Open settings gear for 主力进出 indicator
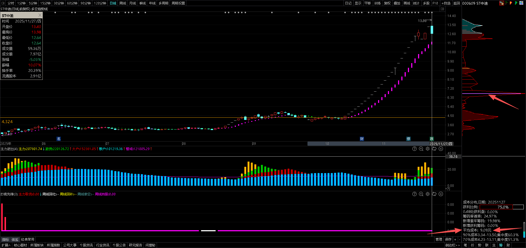Image resolution: width=526 pixels, height=248 pixels. (x=428, y=149)
